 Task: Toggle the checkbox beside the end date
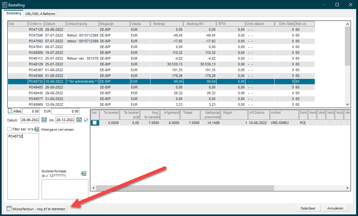[x=86, y=120]
